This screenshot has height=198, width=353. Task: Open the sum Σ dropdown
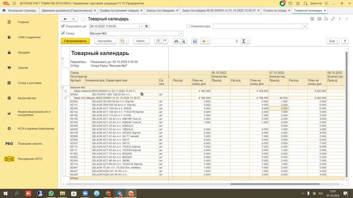(x=245, y=41)
